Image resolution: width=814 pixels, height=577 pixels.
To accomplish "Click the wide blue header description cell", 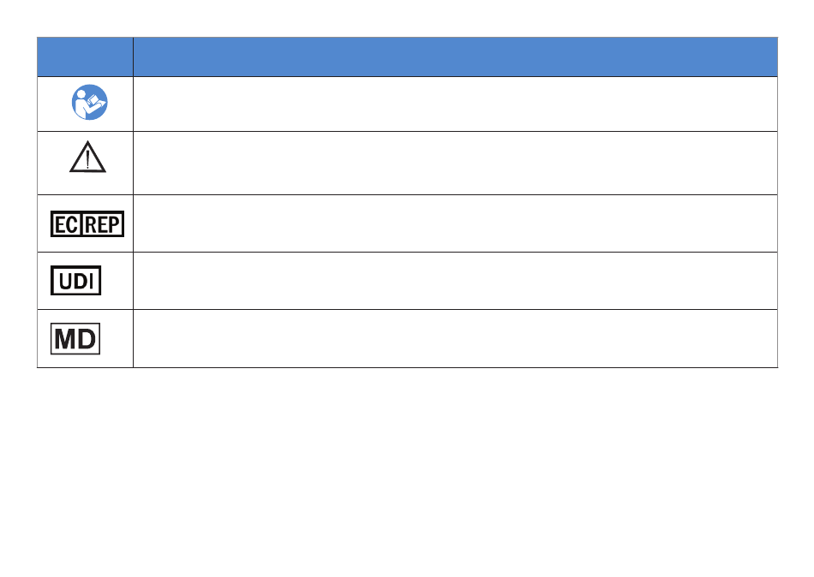I will pos(455,57).
